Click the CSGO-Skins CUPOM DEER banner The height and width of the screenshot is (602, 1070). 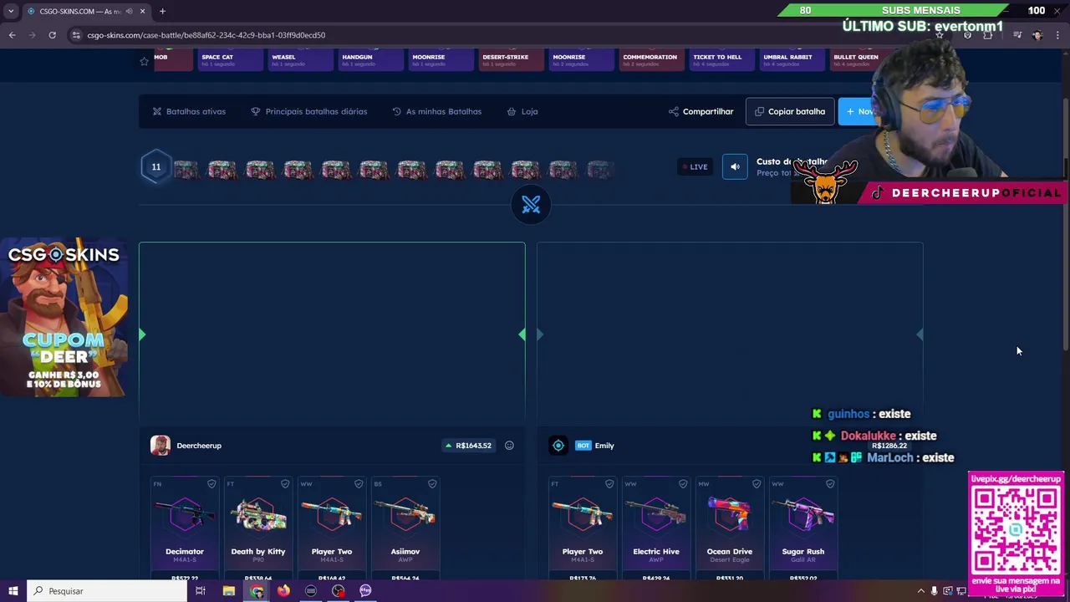[x=64, y=317]
